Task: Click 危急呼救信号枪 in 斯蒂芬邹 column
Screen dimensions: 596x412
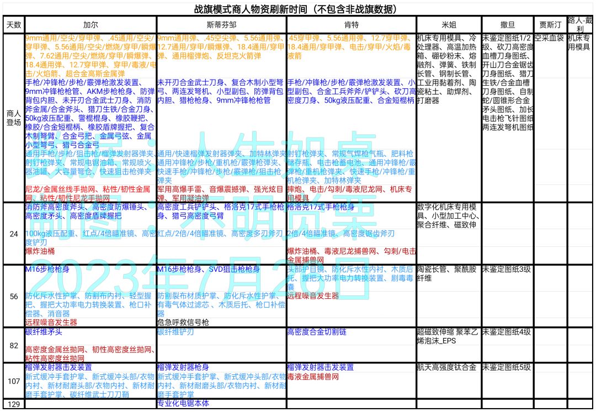Action: tap(183, 322)
